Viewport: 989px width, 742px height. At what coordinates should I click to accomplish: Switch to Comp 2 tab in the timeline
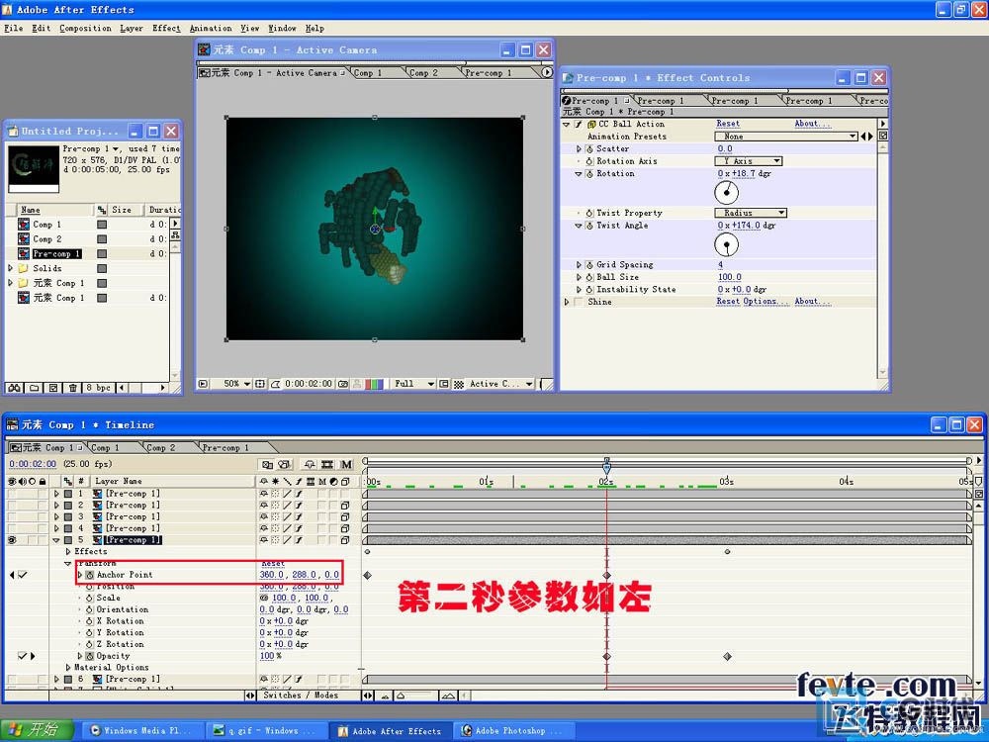pyautogui.click(x=161, y=447)
